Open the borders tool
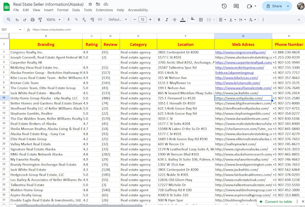 (x=201, y=20)
